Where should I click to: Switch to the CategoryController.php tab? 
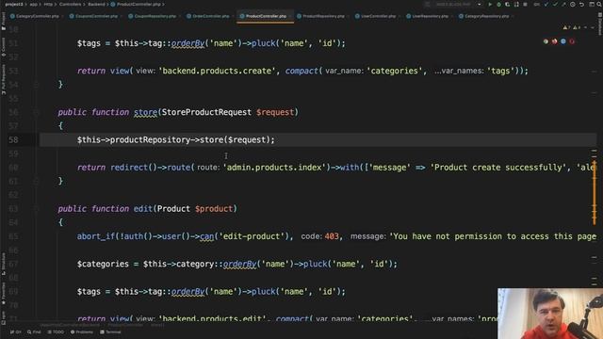click(x=35, y=16)
